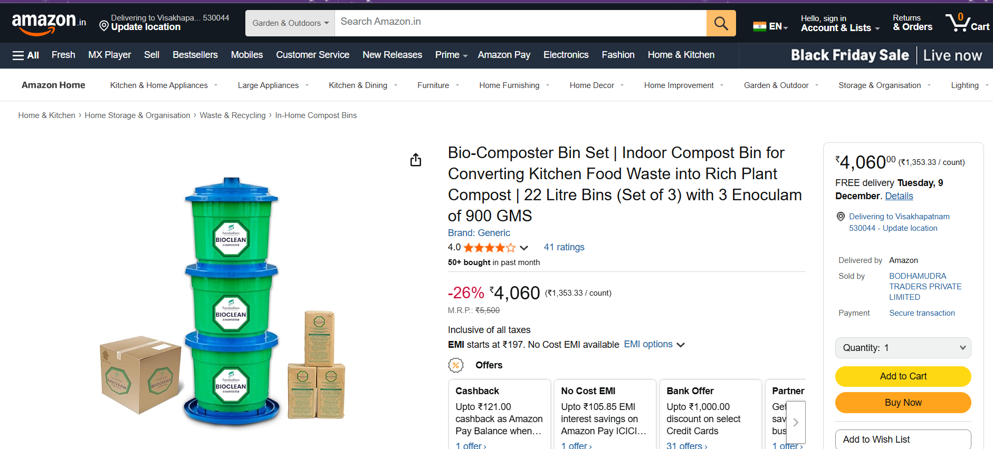993x449 pixels.
Task: Expand the Kitchen & Home Appliances menu
Action: tap(159, 85)
